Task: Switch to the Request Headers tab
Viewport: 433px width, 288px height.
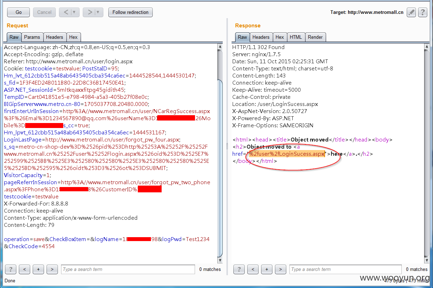Action: [54, 37]
